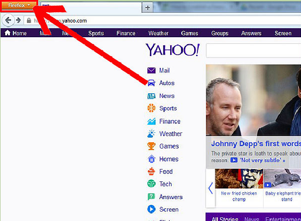
Task: Click the Finance chart icon
Action: pos(151,121)
